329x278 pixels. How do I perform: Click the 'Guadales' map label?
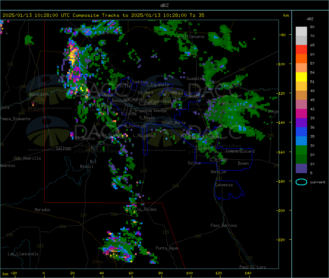(195, 79)
